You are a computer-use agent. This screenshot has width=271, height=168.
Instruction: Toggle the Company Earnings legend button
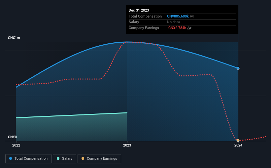coord(99,159)
